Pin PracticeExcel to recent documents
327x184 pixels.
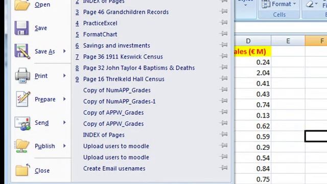click(x=224, y=22)
